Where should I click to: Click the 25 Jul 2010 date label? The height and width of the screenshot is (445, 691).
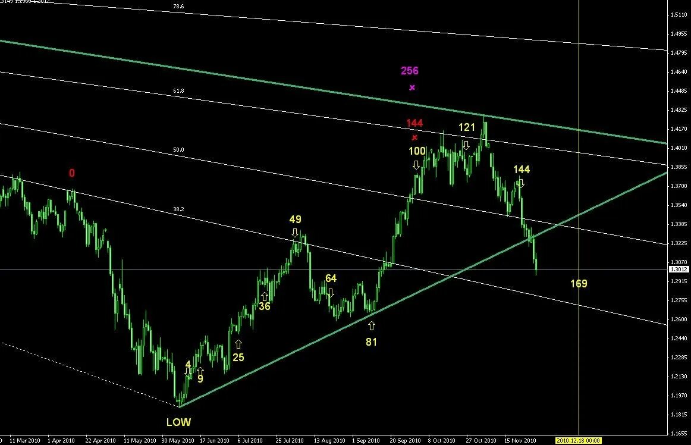290,440
